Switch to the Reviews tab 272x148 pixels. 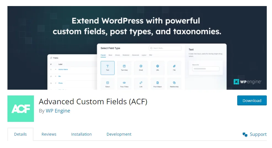49,134
